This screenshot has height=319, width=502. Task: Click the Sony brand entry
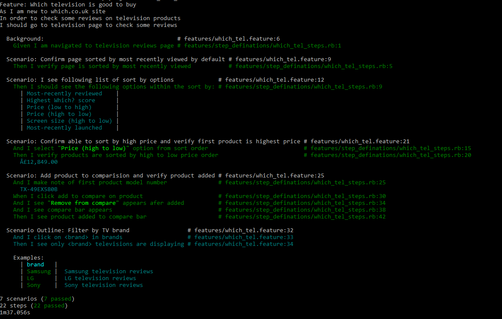pyautogui.click(x=33, y=285)
